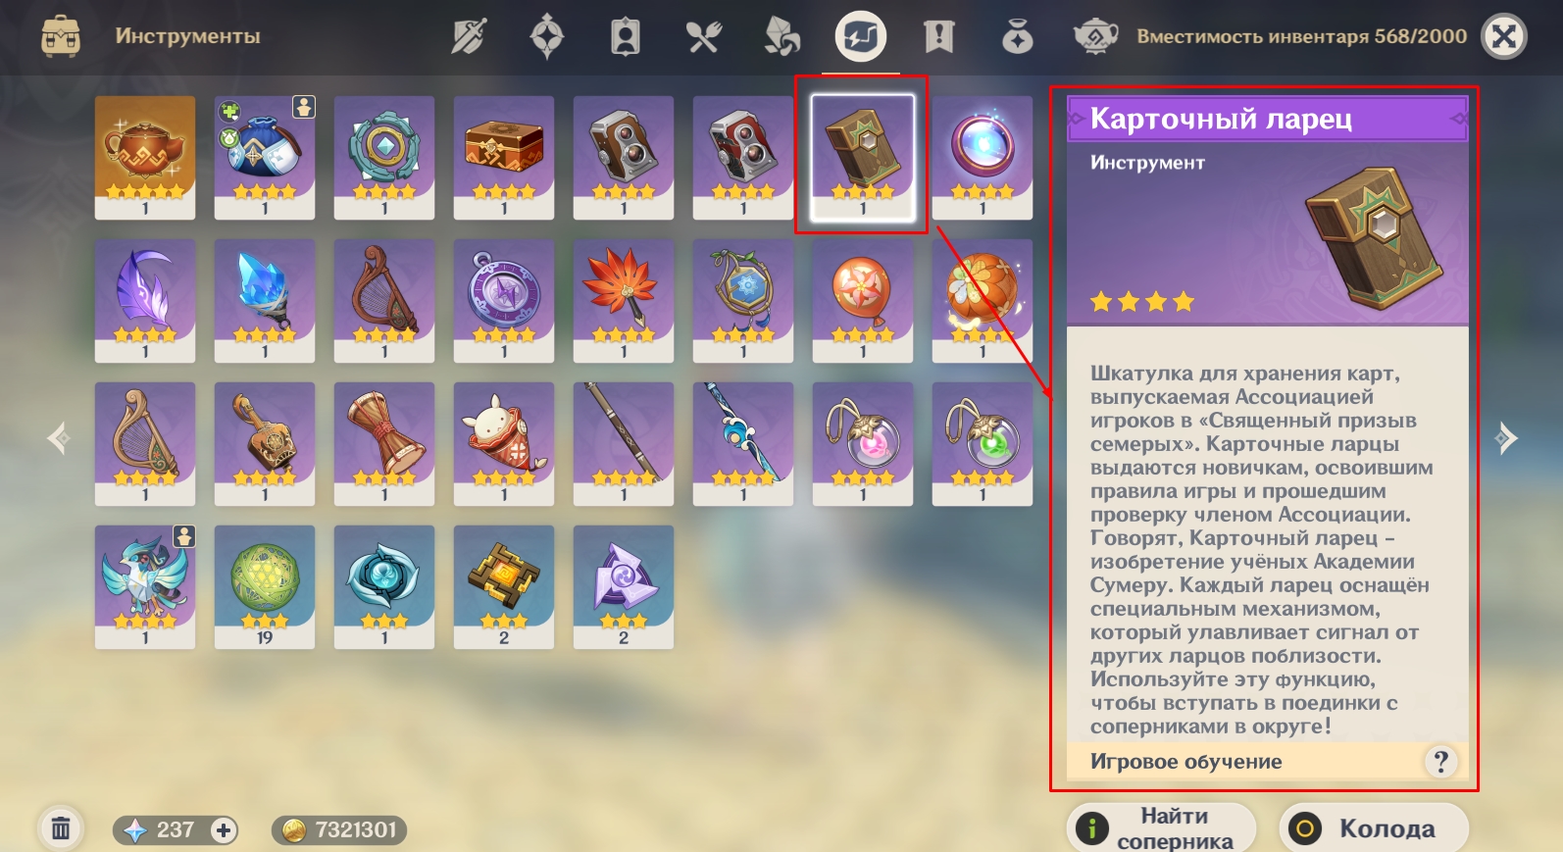1563x852 pixels.
Task: Open the Weapons inventory tab
Action: click(469, 37)
